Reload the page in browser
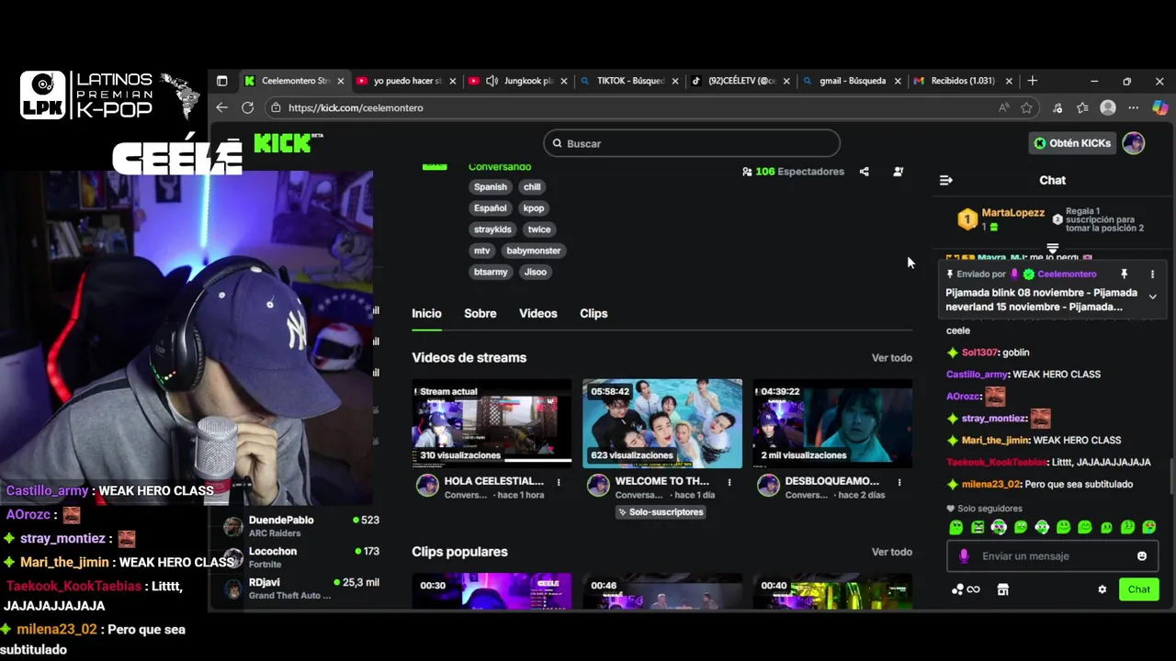This screenshot has width=1176, height=661. pyautogui.click(x=247, y=107)
